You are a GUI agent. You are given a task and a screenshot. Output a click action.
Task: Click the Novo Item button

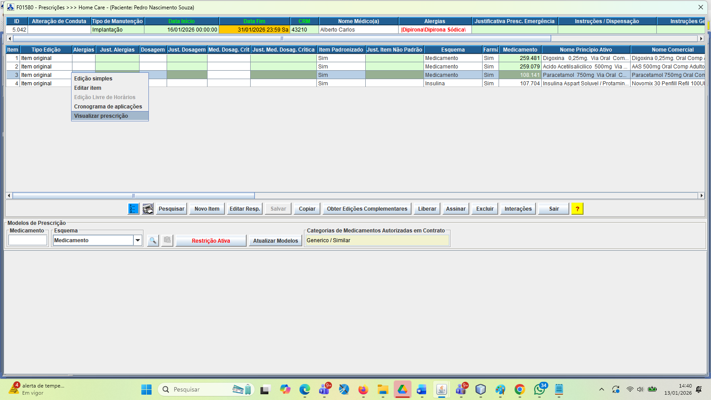[x=207, y=209]
